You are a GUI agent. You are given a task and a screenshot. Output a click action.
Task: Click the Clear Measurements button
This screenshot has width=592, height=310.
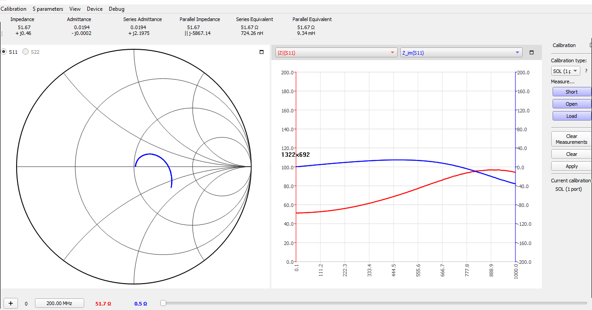click(x=571, y=139)
